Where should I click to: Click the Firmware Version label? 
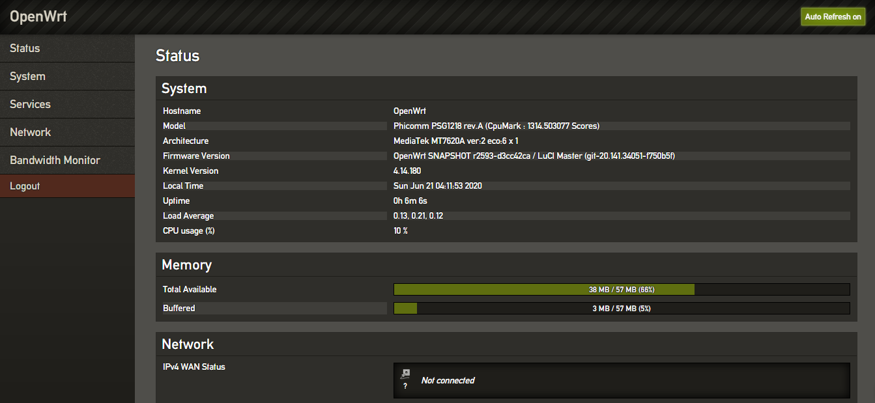click(x=196, y=156)
